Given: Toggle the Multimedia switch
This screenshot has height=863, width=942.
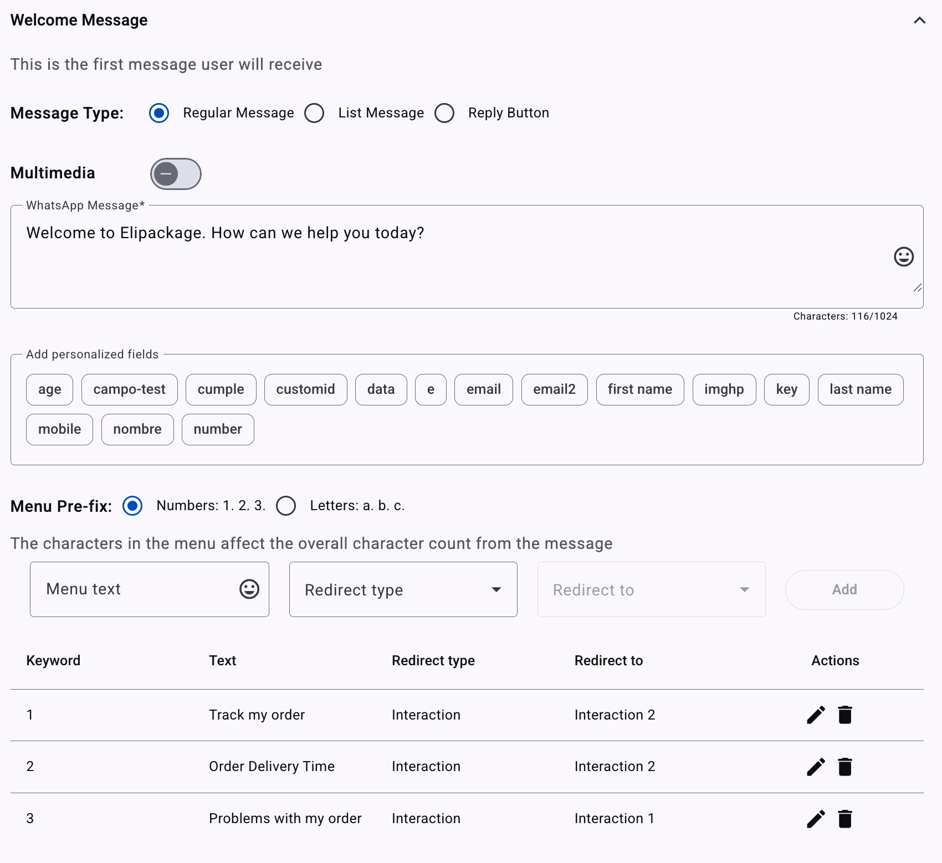Looking at the screenshot, I should pyautogui.click(x=176, y=174).
